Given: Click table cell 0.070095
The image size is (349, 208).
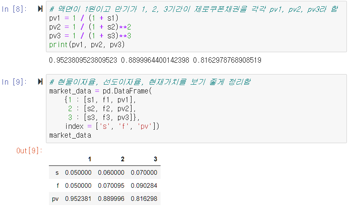Looking at the screenshot, I should [x=111, y=186].
